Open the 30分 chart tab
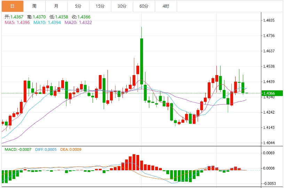Image resolution: width=286 pixels, height=188 pixels. [x=122, y=6]
